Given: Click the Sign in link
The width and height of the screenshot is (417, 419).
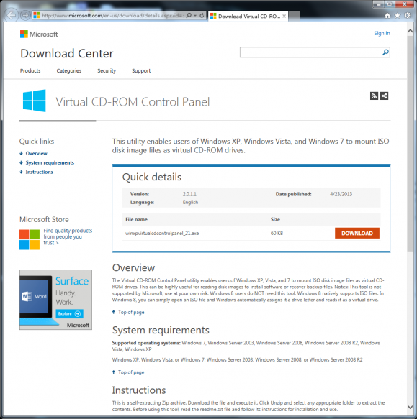Looking at the screenshot, I should tap(382, 33).
